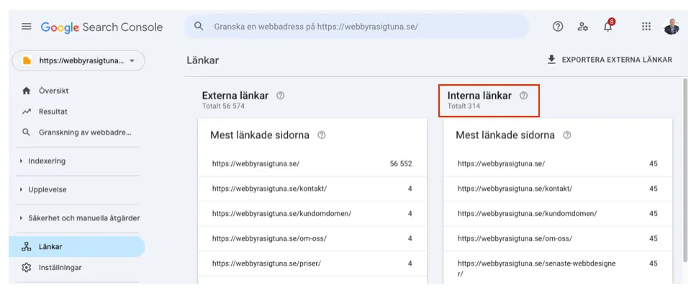Click help icon in internal Mest länkade sidorna

pyautogui.click(x=567, y=135)
